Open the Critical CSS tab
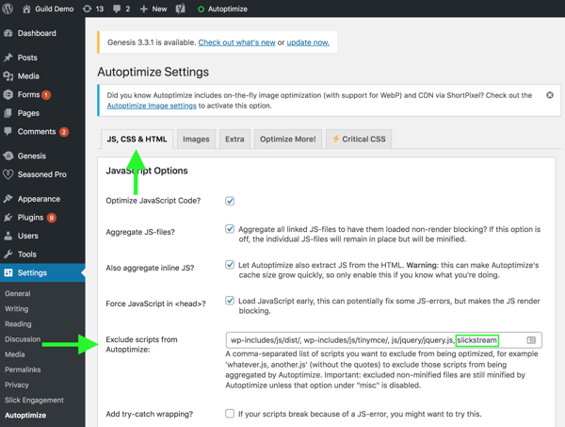Image resolution: width=565 pixels, height=427 pixels. point(359,140)
